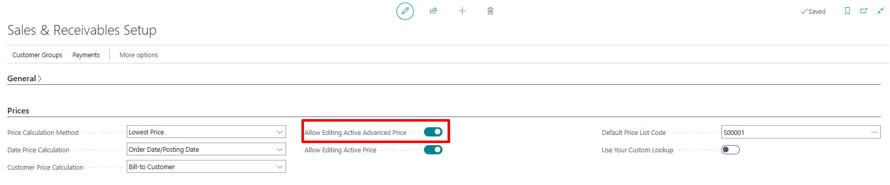Disable Allow Editing Active Price switch
Viewport: 890px width, 185px height.
(433, 150)
